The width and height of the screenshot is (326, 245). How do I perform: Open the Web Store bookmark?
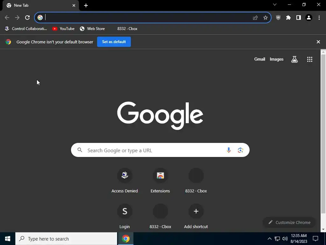coord(92,29)
